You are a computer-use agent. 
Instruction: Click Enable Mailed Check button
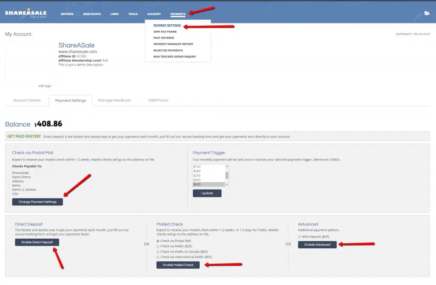tap(178, 265)
